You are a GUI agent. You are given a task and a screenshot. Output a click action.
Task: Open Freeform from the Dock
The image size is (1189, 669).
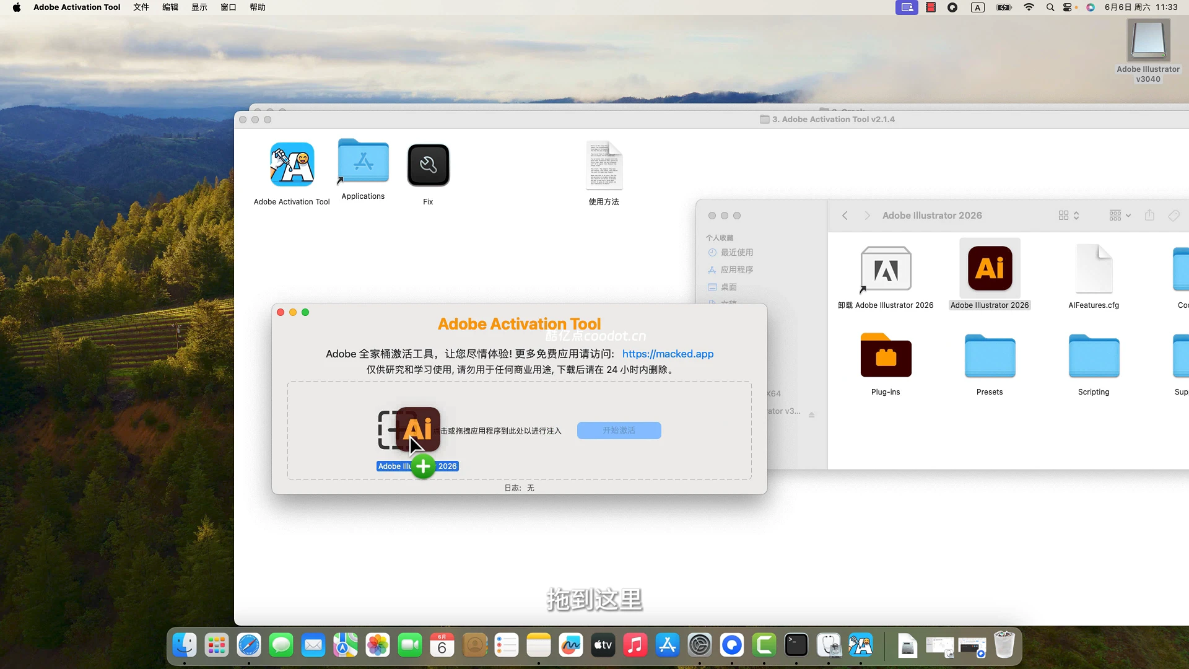coord(571,645)
